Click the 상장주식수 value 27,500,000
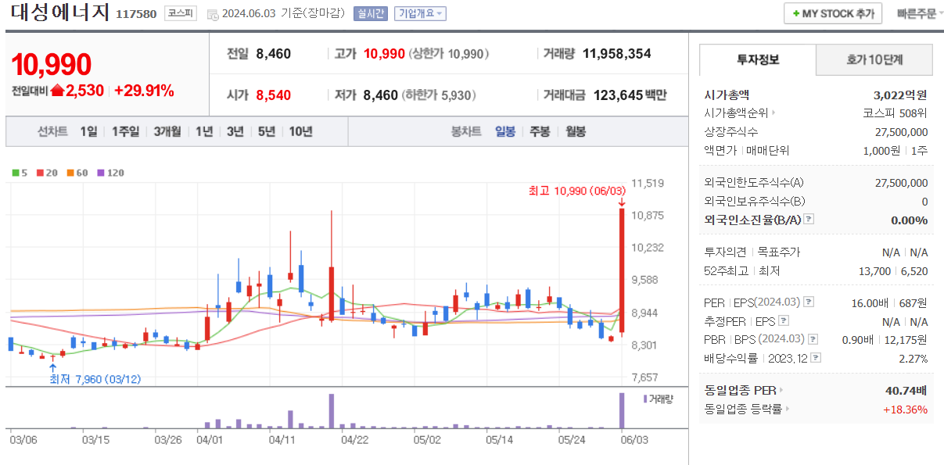 click(902, 132)
